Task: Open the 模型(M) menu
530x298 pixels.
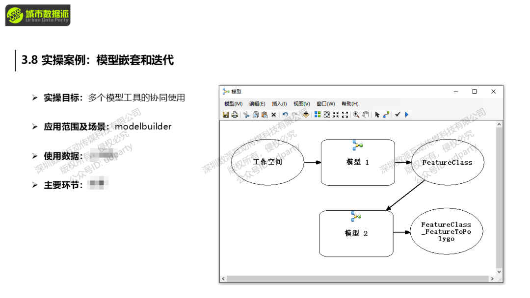Action: click(x=233, y=104)
